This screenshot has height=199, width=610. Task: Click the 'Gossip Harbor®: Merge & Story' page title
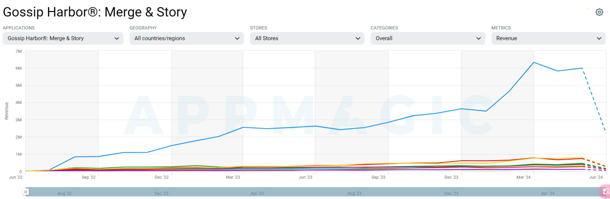(95, 12)
